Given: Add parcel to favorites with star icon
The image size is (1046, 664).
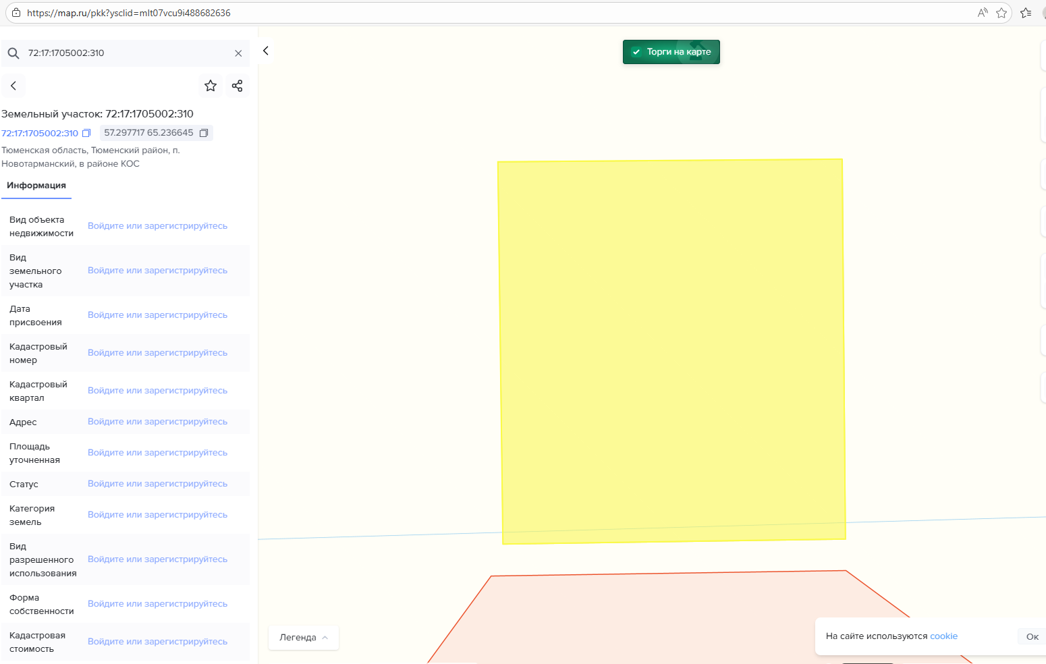Looking at the screenshot, I should [211, 86].
